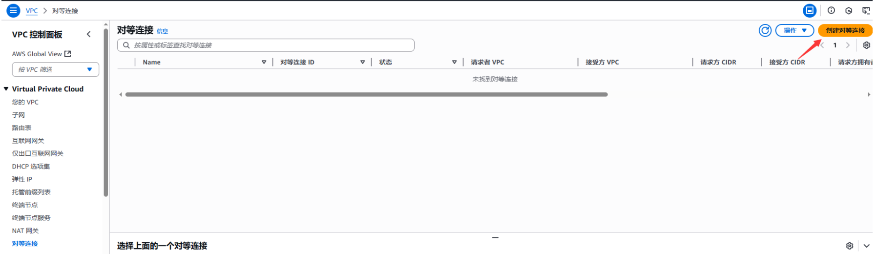Click the sidebar vertical scrollbar
The image size is (877, 254).
106,112
